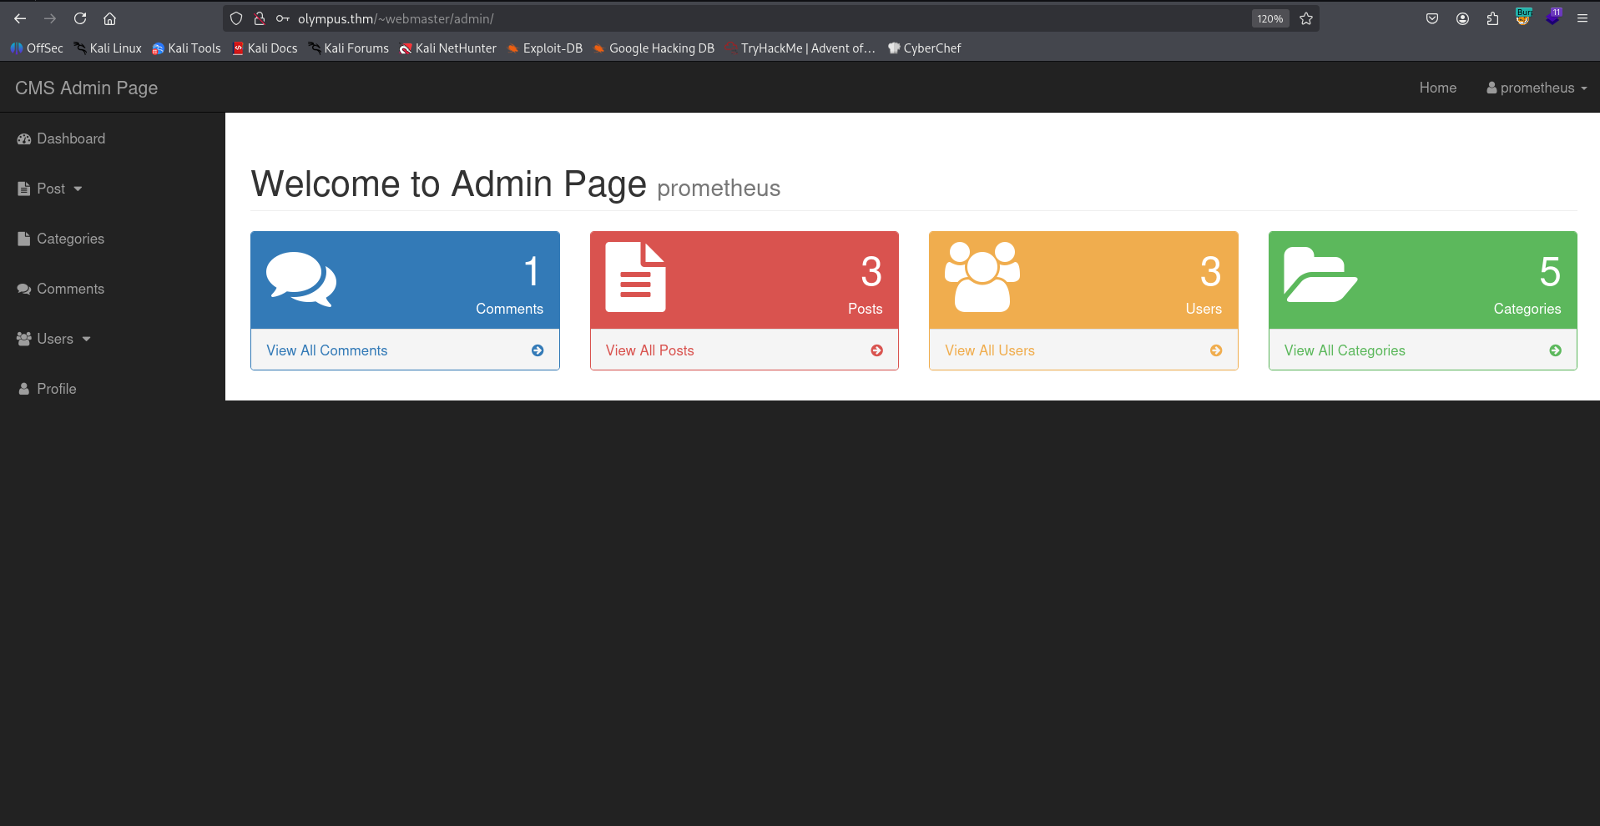Click the Profile sidebar person icon
The width and height of the screenshot is (1600, 826).
23,389
